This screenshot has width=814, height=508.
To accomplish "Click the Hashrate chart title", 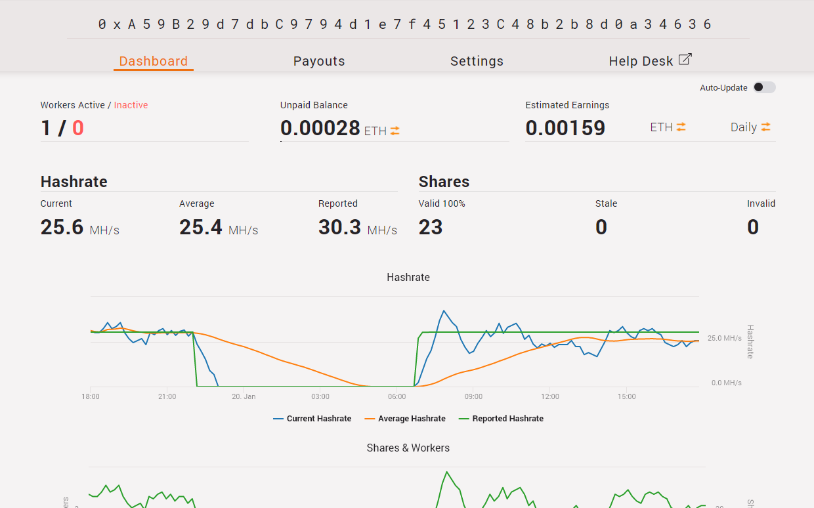I will pyautogui.click(x=408, y=278).
